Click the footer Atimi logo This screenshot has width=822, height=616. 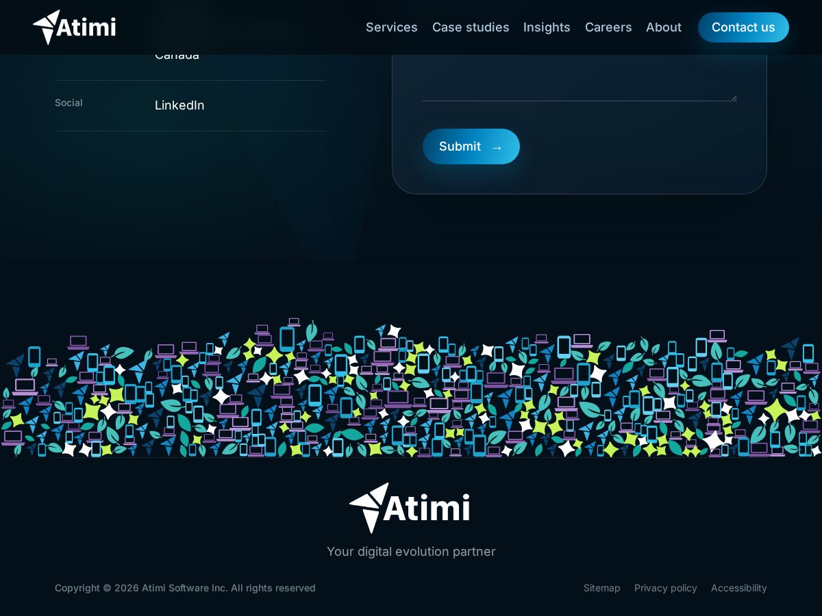(410, 508)
